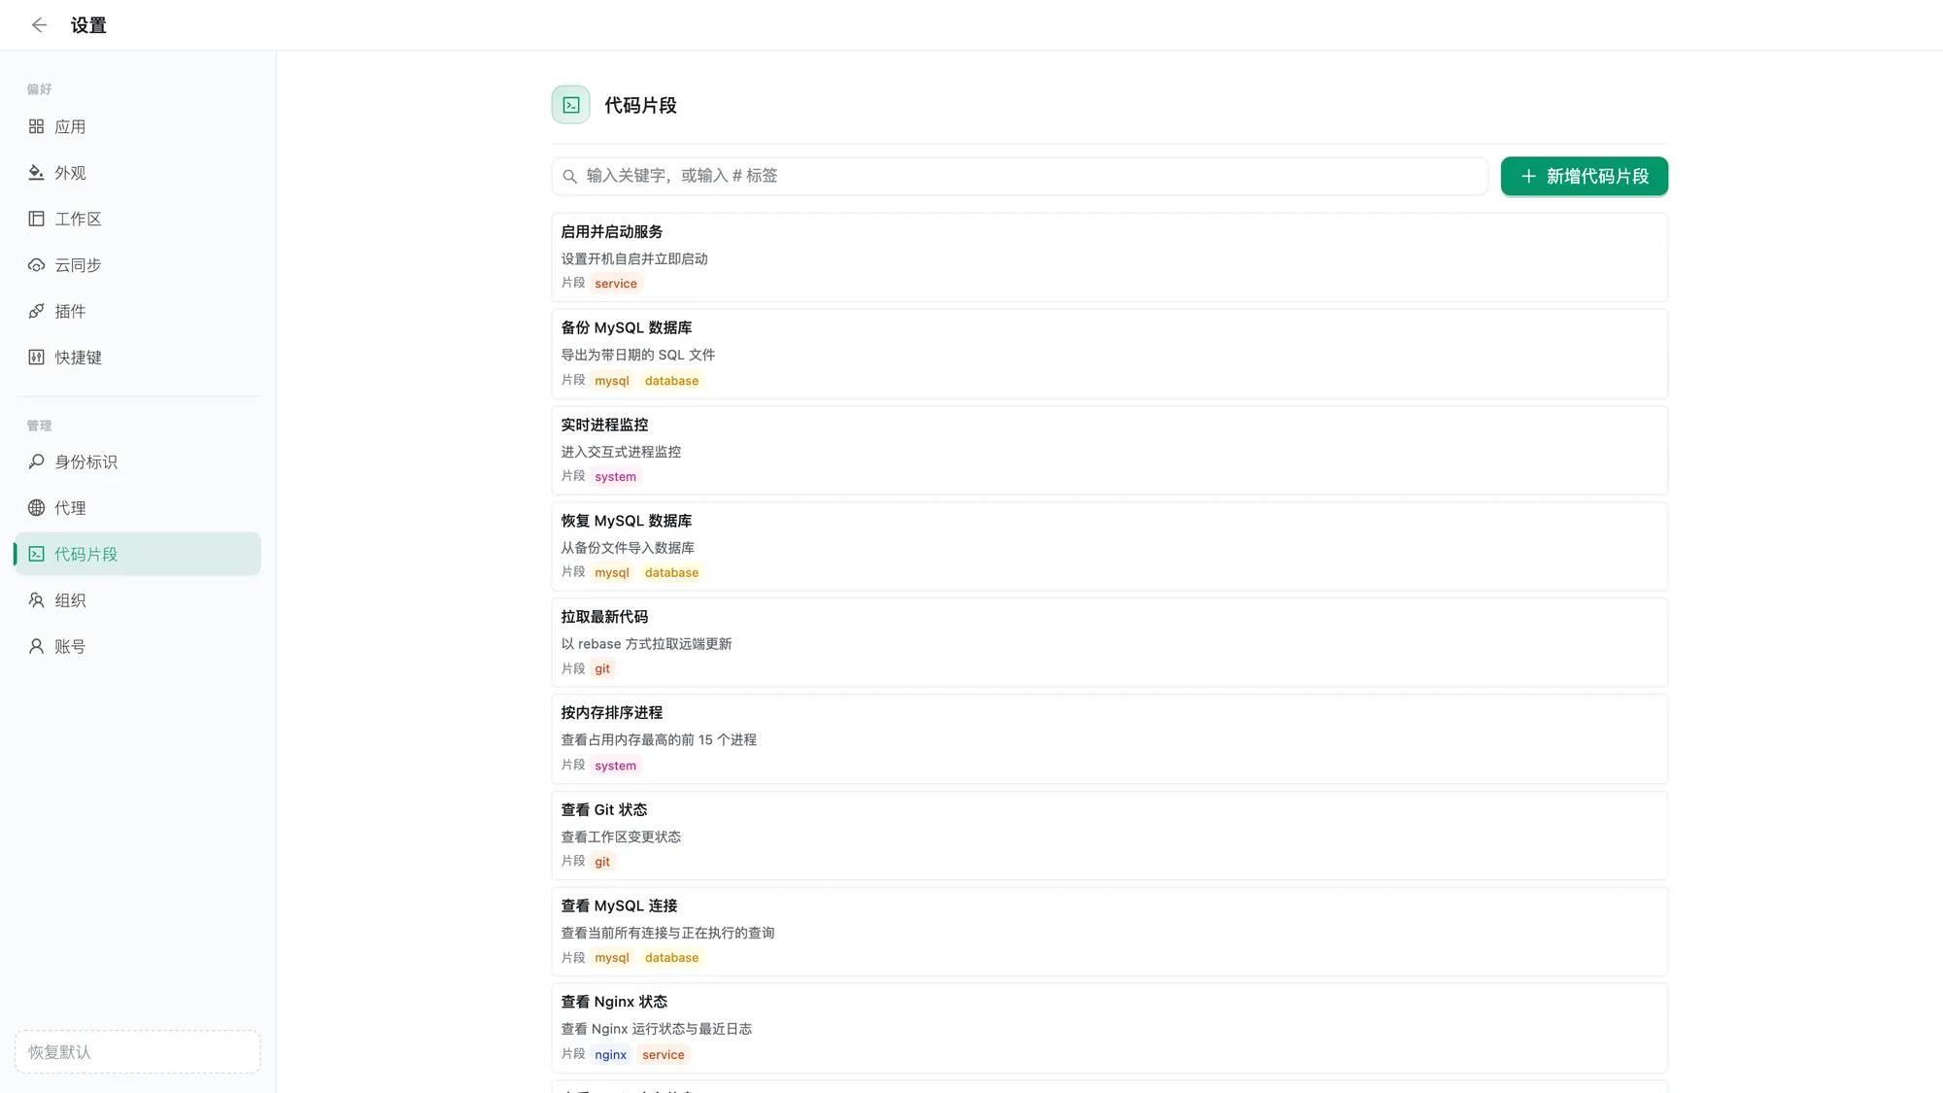The width and height of the screenshot is (1943, 1093).
Task: Focus the keyword and tag search field
Action: (1019, 176)
